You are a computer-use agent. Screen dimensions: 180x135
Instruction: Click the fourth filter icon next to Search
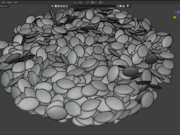[x=64, y=6]
